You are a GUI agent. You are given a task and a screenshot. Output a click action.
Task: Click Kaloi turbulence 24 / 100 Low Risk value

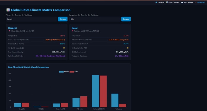click(122, 56)
